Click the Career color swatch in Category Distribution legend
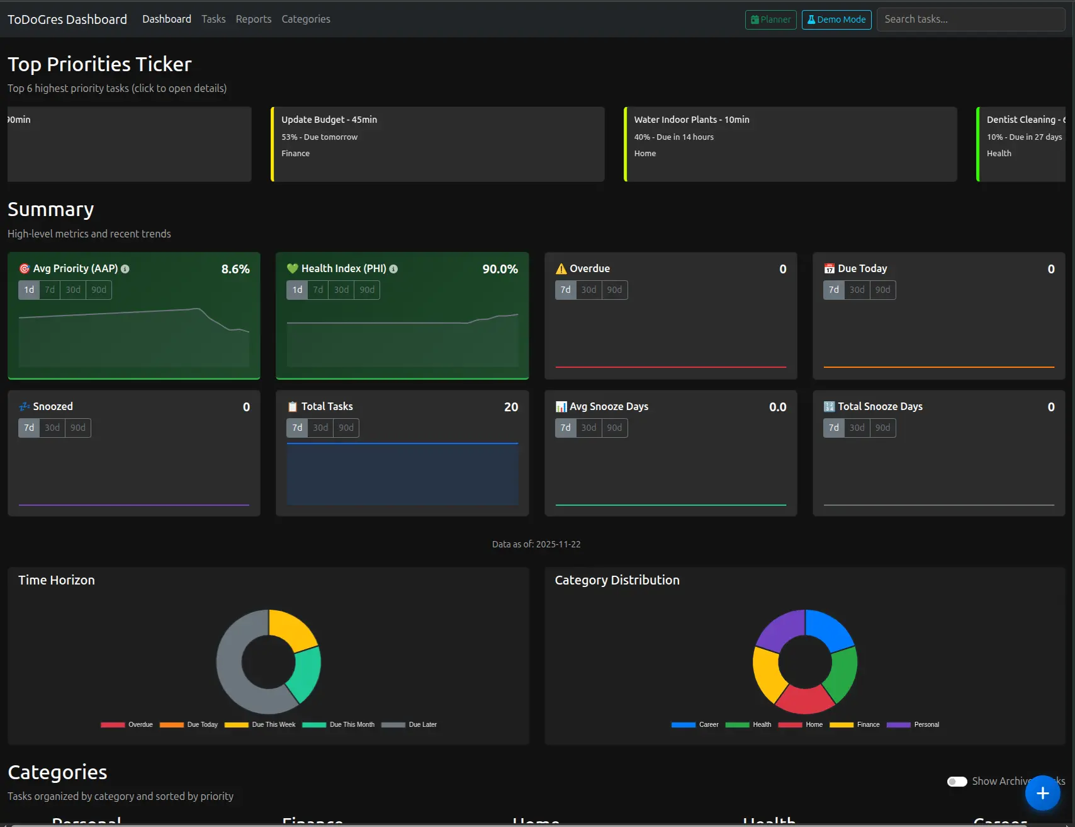The width and height of the screenshot is (1075, 827). point(682,724)
